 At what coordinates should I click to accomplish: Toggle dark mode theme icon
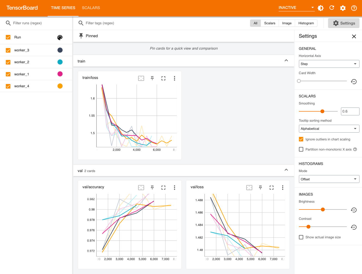coord(320,8)
